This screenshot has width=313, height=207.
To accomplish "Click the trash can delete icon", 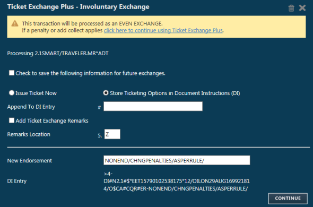I will (291, 8).
